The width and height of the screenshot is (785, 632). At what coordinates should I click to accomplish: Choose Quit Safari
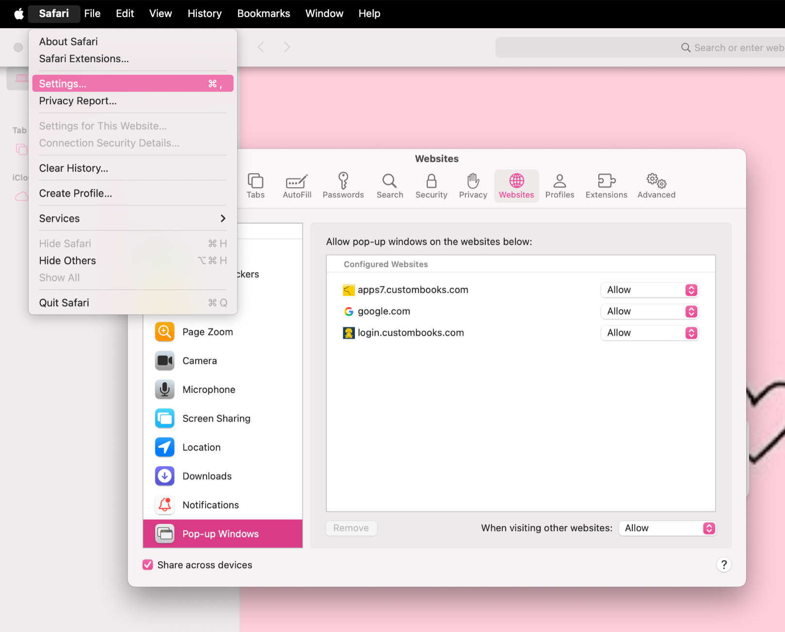click(x=133, y=303)
